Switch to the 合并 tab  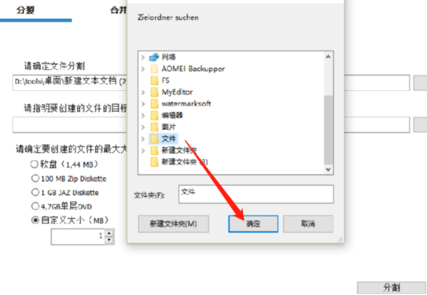(118, 10)
